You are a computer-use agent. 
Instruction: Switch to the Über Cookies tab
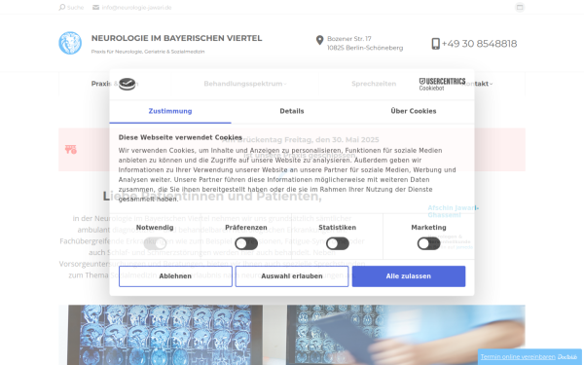(414, 111)
